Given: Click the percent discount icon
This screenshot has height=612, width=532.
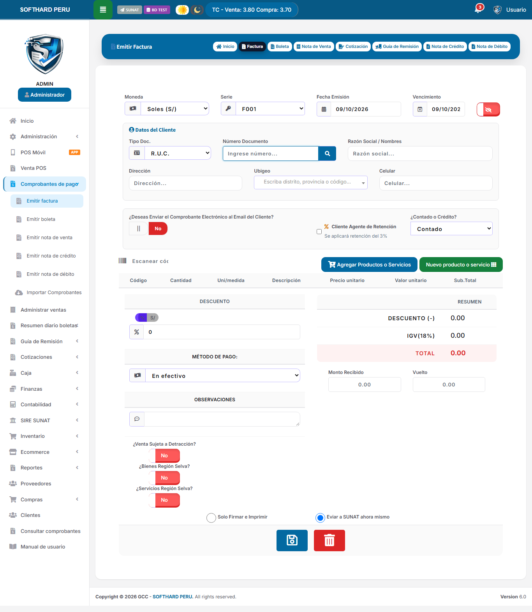Looking at the screenshot, I should pyautogui.click(x=137, y=332).
